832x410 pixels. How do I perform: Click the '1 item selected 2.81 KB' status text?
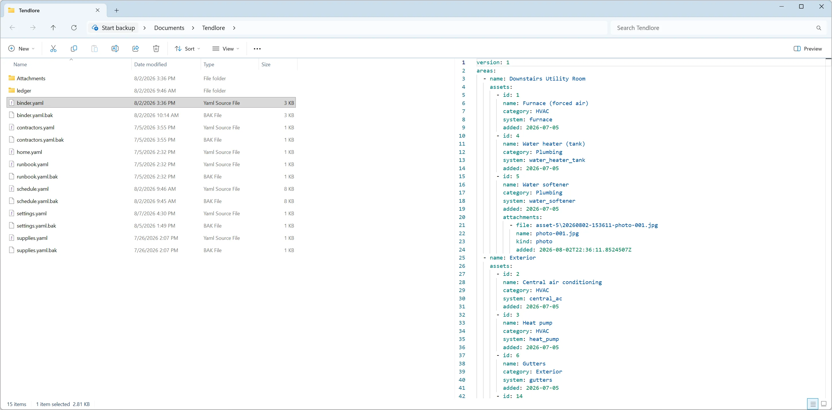click(63, 404)
